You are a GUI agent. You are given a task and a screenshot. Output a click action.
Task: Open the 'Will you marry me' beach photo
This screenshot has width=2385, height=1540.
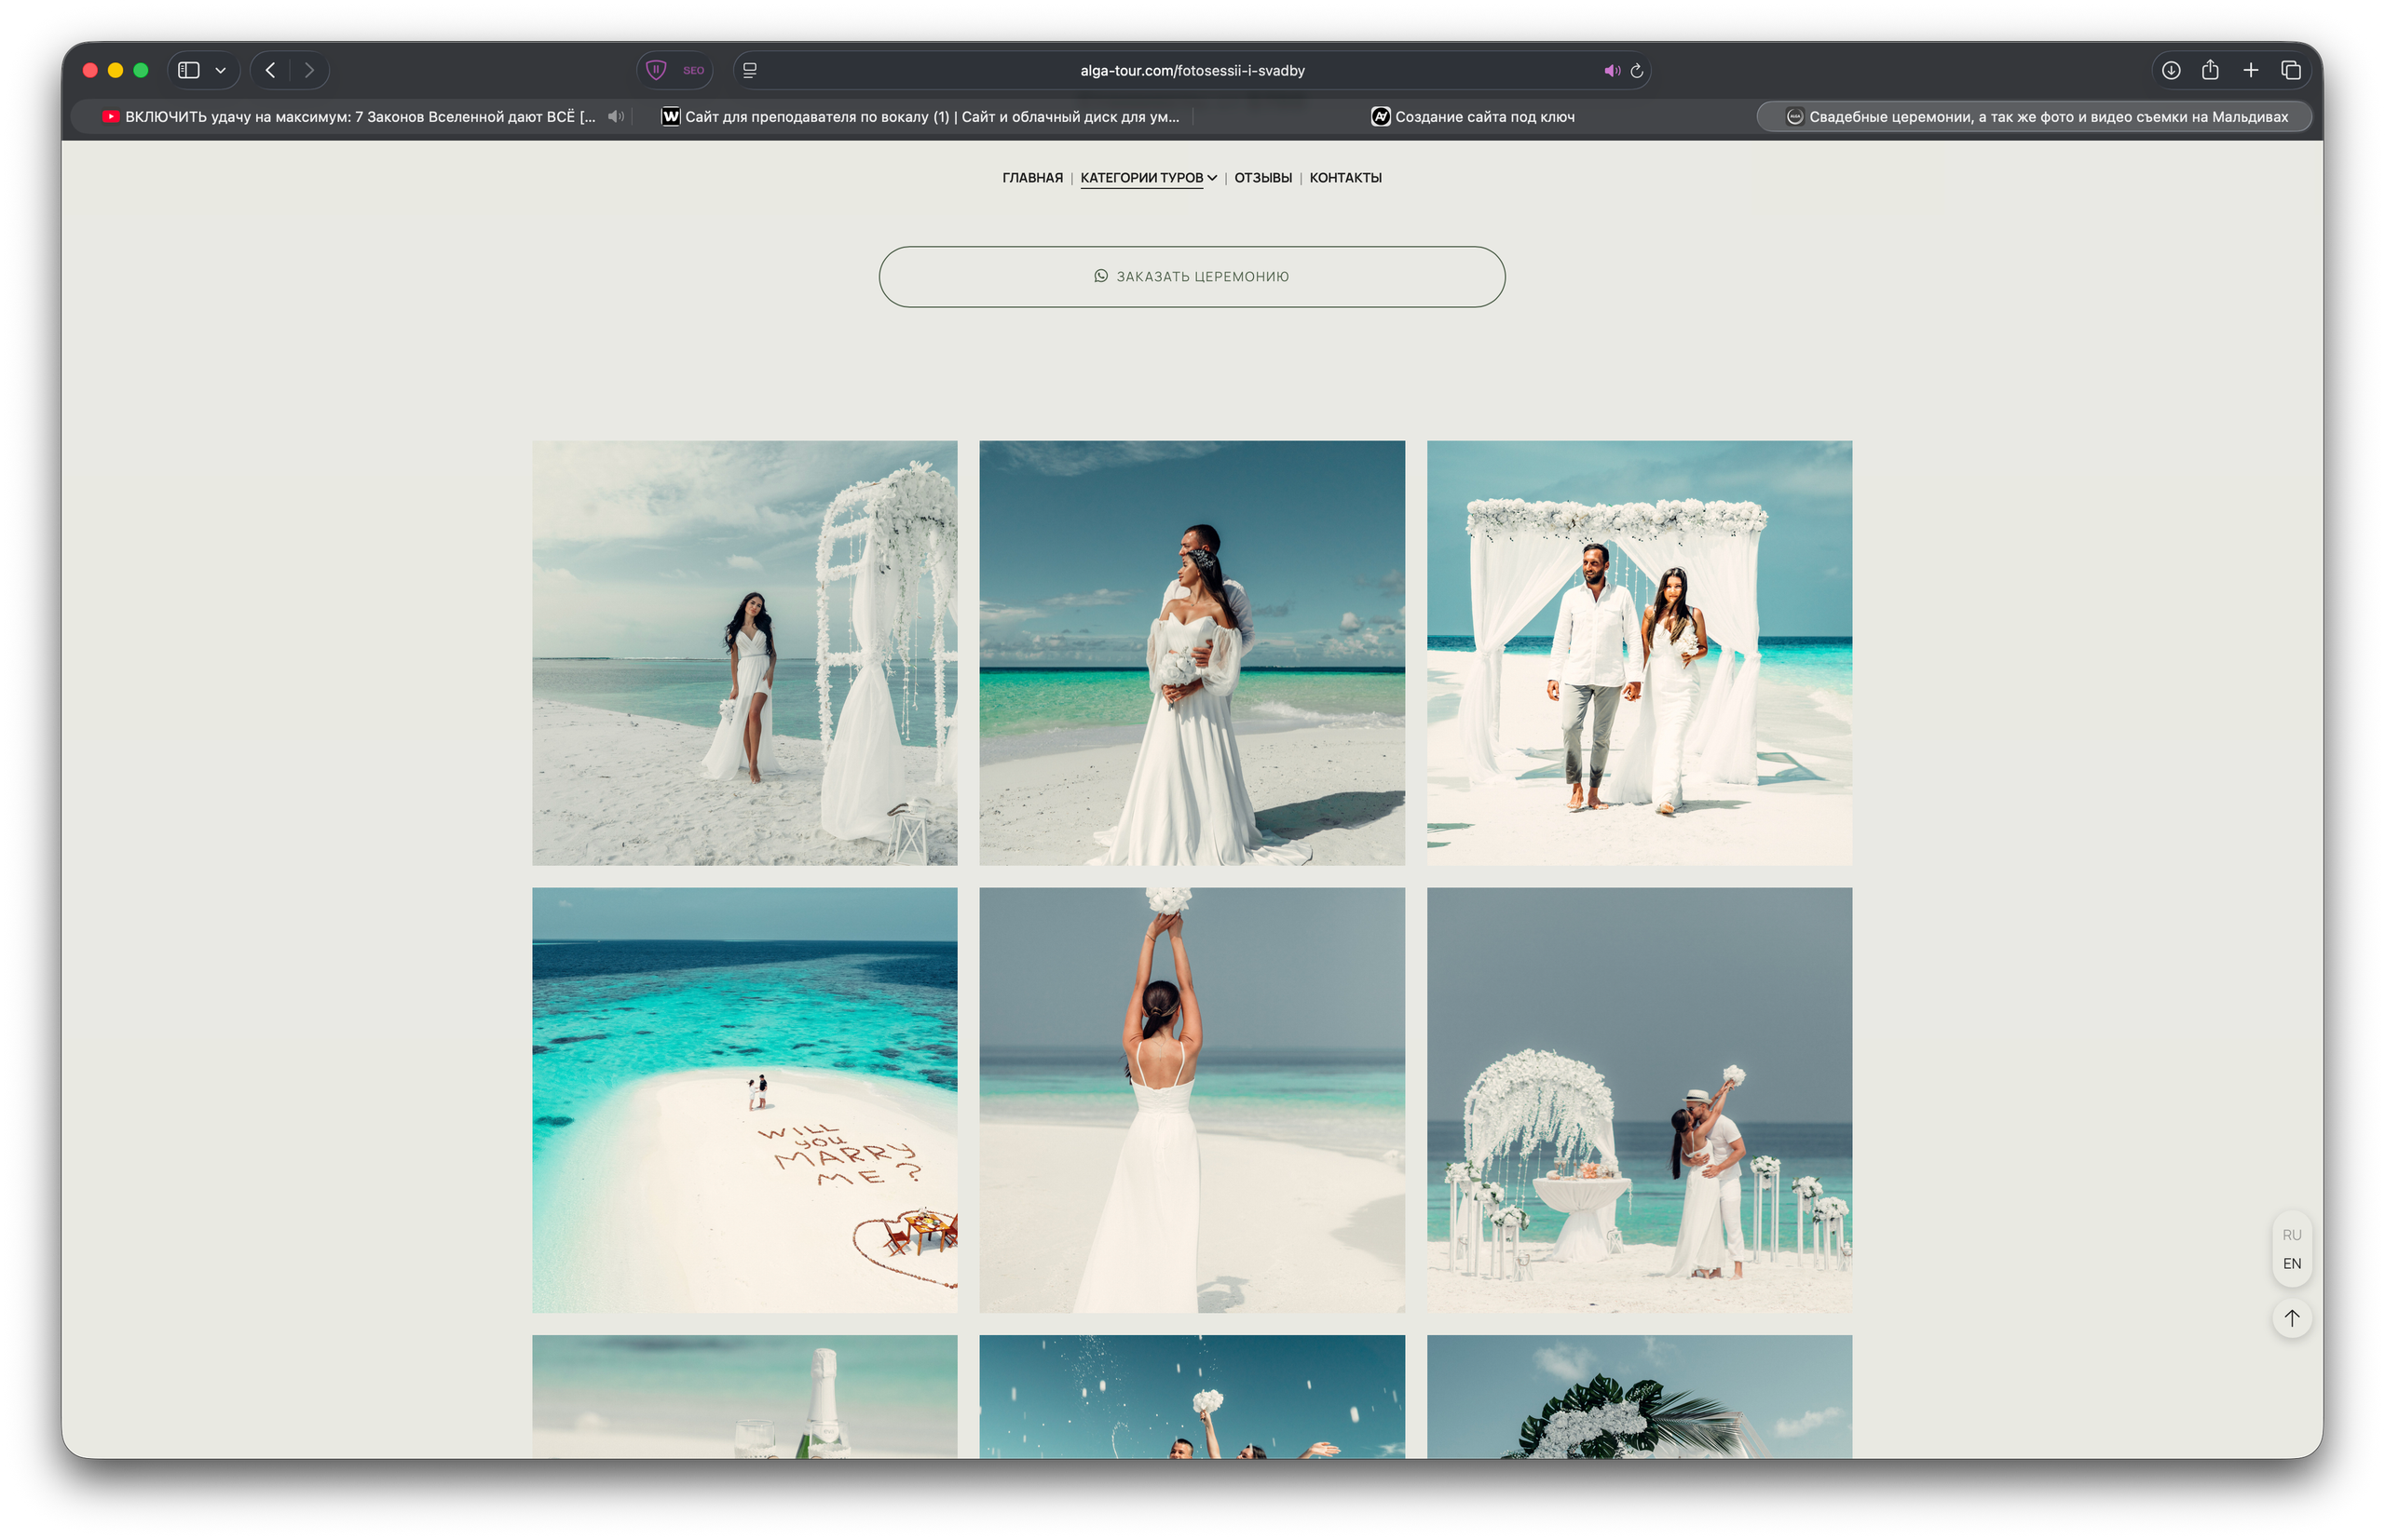(x=744, y=1100)
